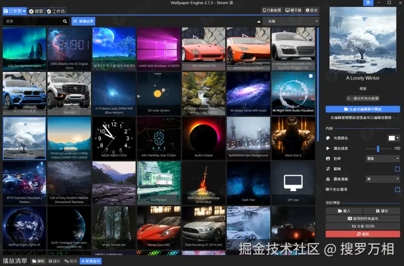
Task: Select 21:9 Space Loop Blue Version wallpaper
Action: 114,94
